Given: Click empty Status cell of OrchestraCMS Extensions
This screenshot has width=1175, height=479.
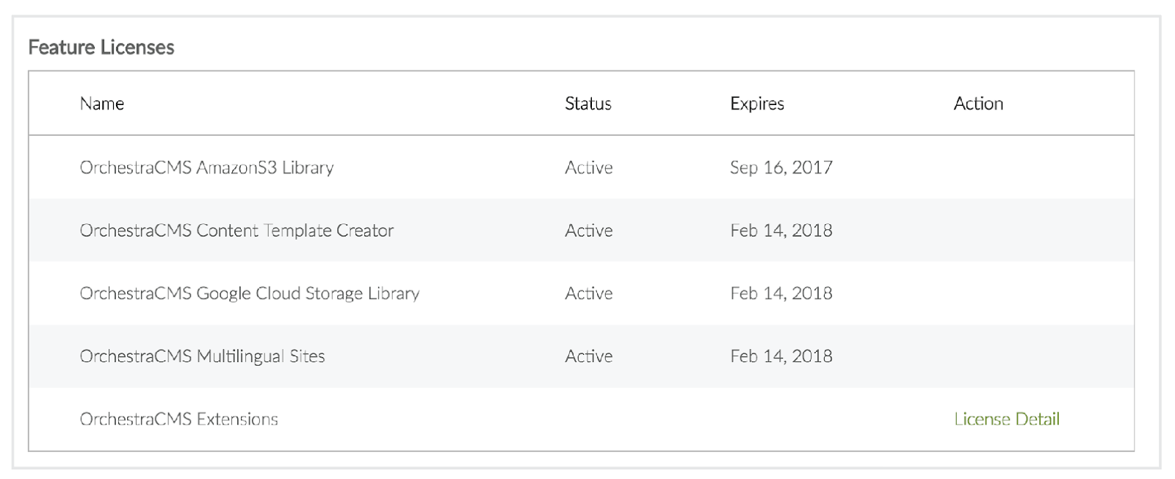Looking at the screenshot, I should [588, 419].
